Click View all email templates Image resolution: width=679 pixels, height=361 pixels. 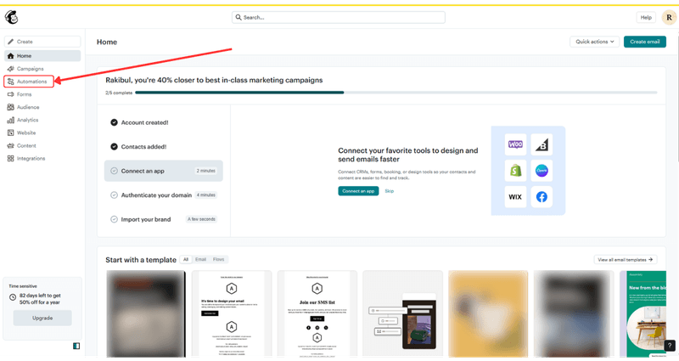pyautogui.click(x=626, y=260)
